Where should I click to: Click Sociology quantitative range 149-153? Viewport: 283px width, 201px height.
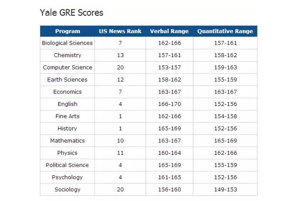pyautogui.click(x=225, y=190)
